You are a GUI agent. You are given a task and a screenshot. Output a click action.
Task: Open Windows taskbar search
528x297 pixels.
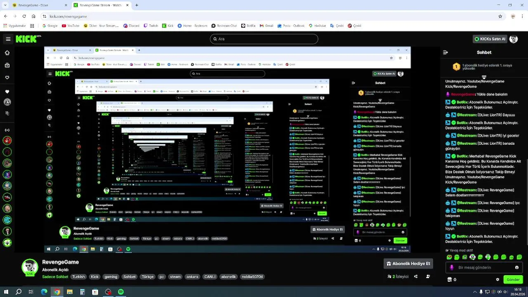click(x=19, y=292)
